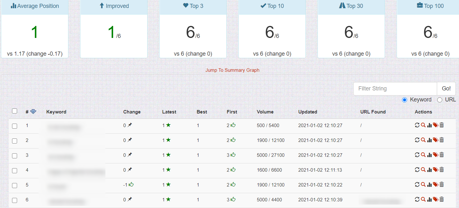The height and width of the screenshot is (208, 459).
Task: Delete keyword row 6 via trash icon
Action: tap(442, 199)
